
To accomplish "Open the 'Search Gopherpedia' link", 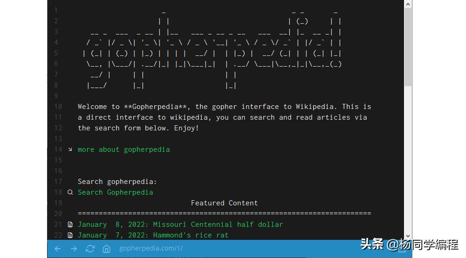I will 115,192.
